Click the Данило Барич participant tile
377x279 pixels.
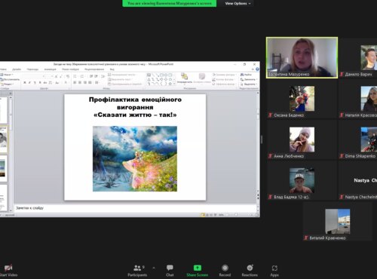[x=358, y=57]
